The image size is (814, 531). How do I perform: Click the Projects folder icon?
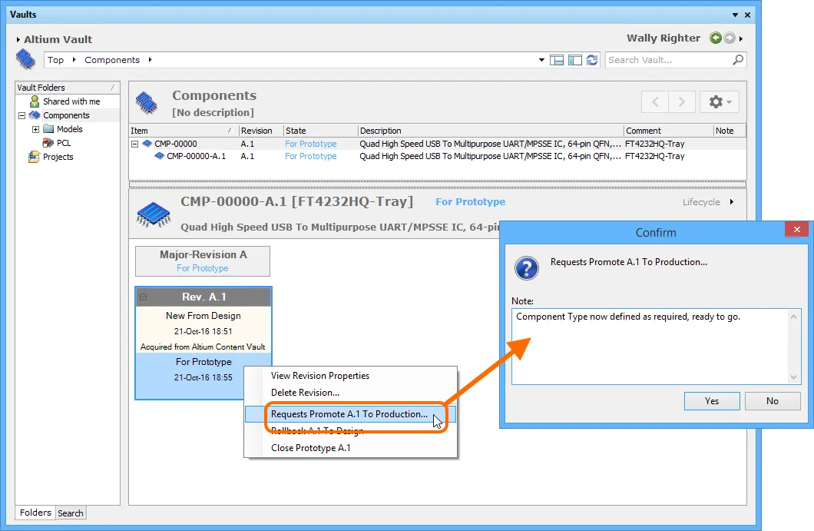pos(35,157)
